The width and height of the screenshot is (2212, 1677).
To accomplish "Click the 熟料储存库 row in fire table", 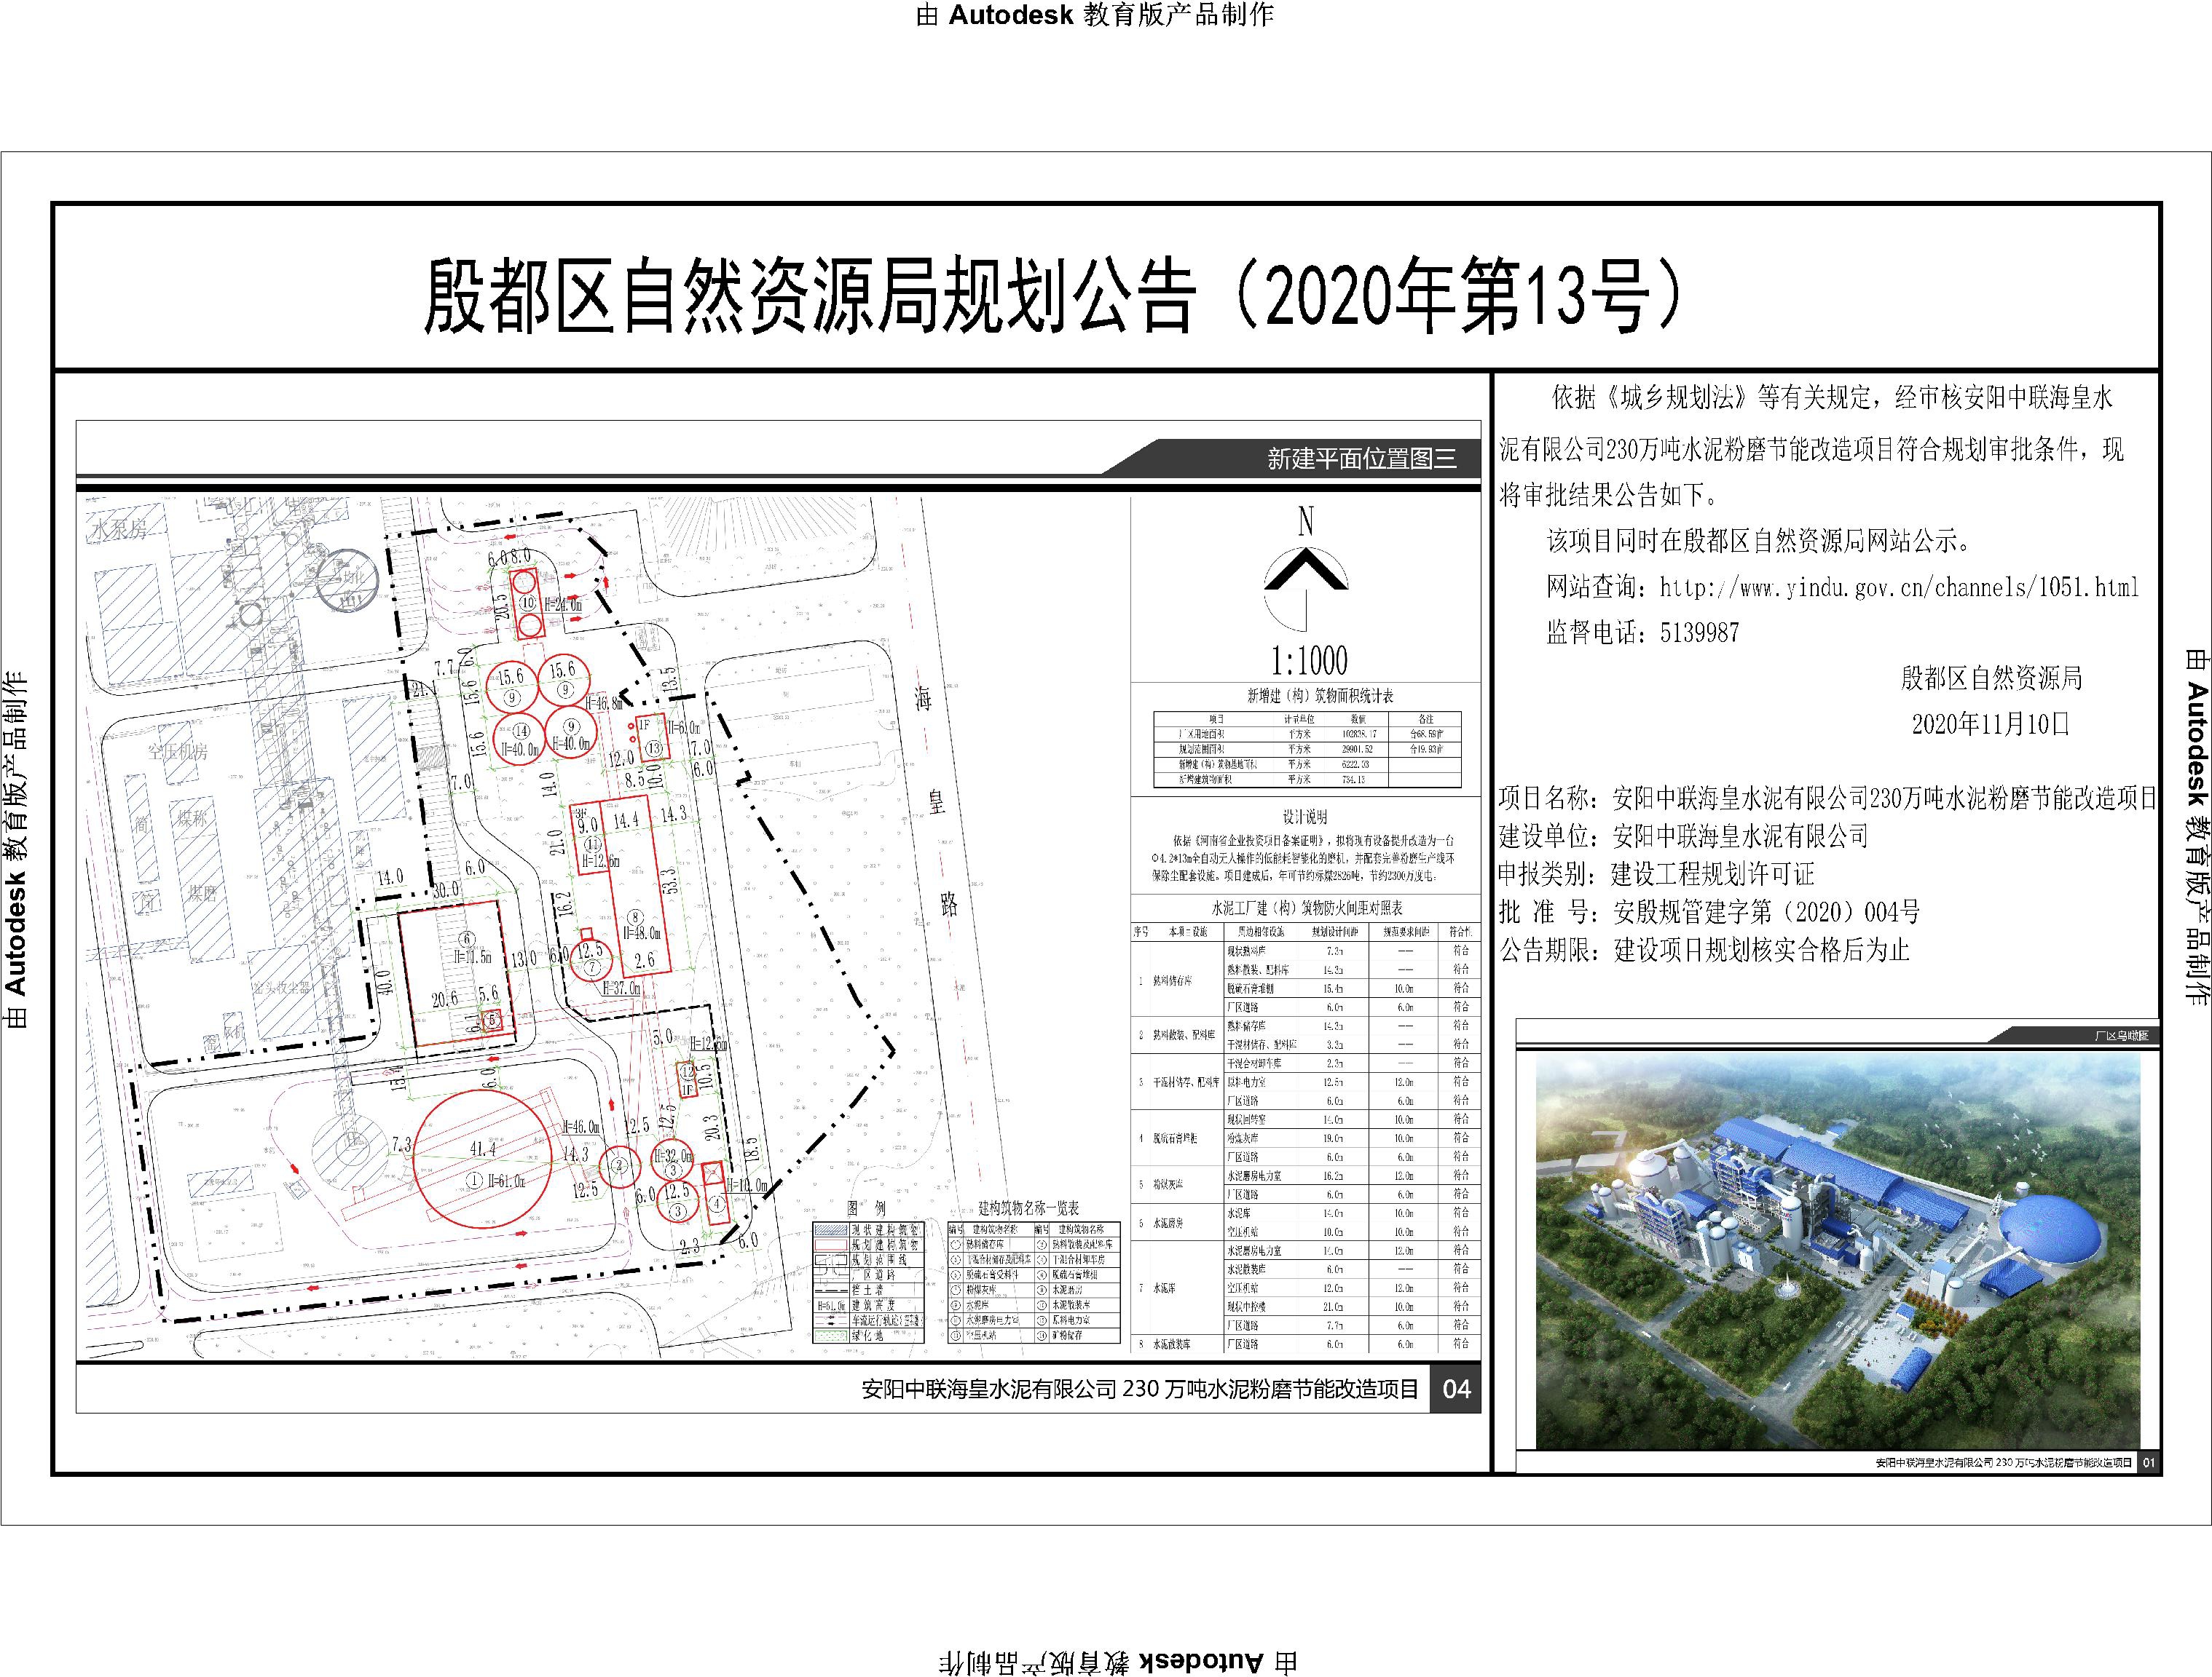I will pyautogui.click(x=1305, y=980).
